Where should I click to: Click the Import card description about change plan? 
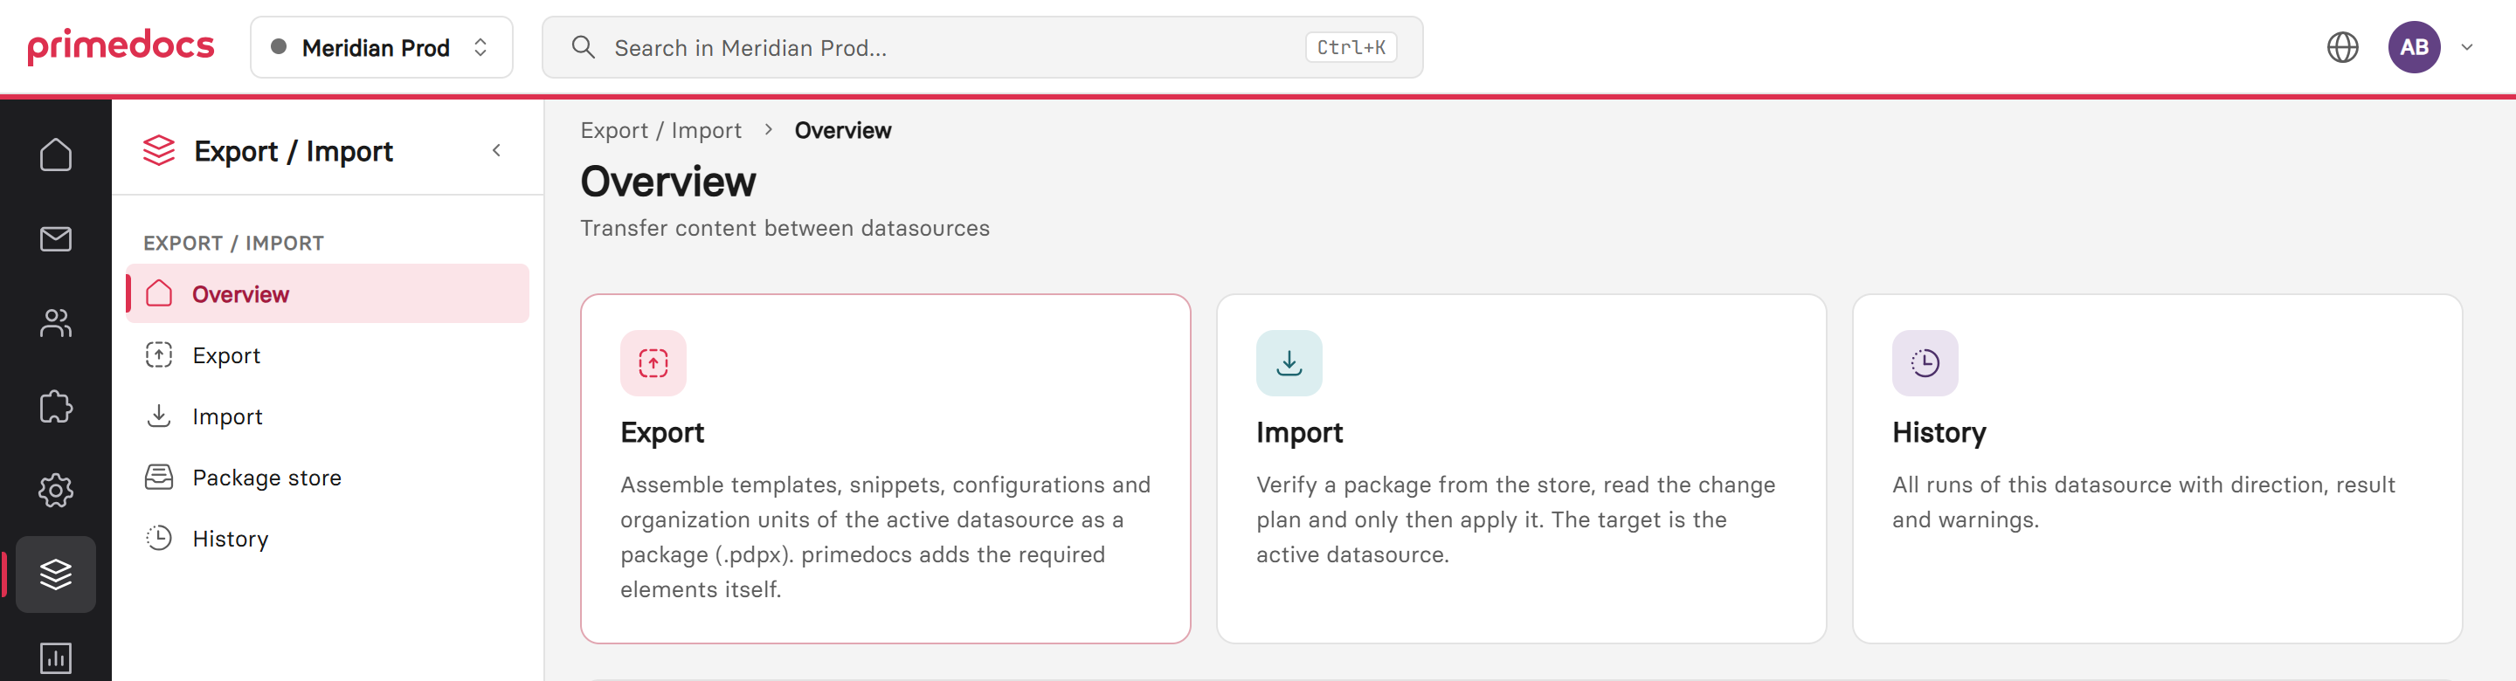coord(1515,520)
